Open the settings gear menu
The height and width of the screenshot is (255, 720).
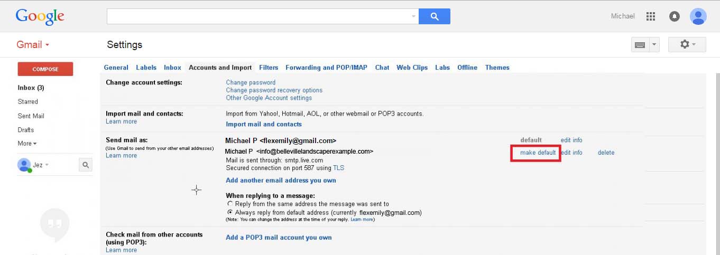[x=687, y=45]
